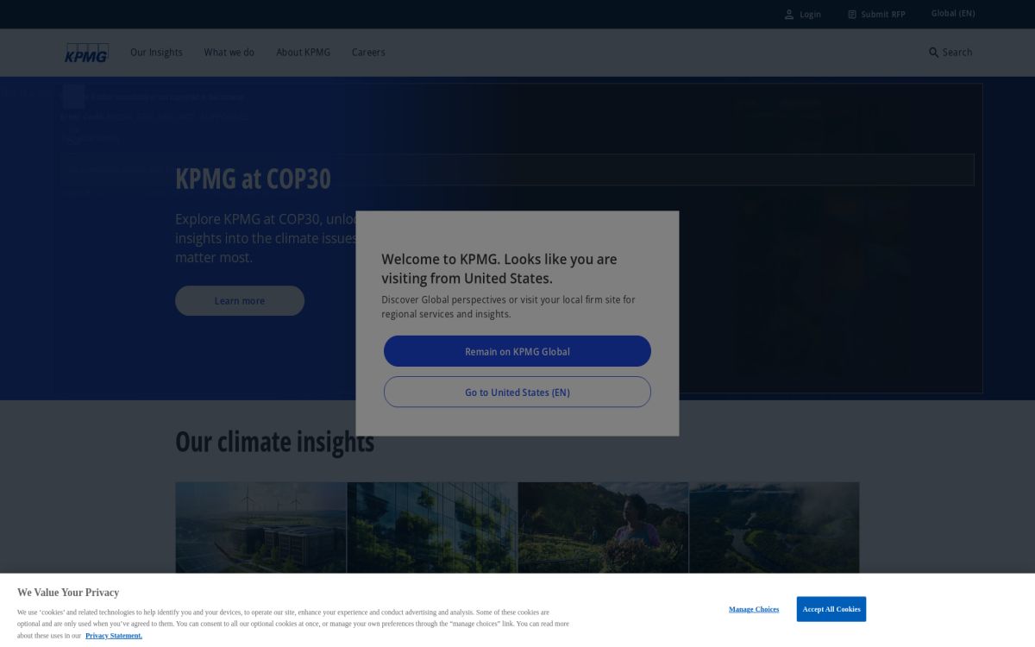Screen dimensions: 1035x647
Task: Click the Accept All Cookies button
Action: [x=831, y=609]
